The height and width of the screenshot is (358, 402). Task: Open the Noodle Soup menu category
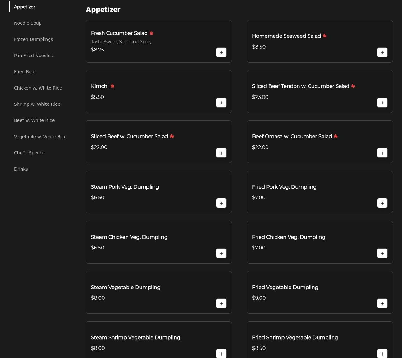[x=28, y=23]
